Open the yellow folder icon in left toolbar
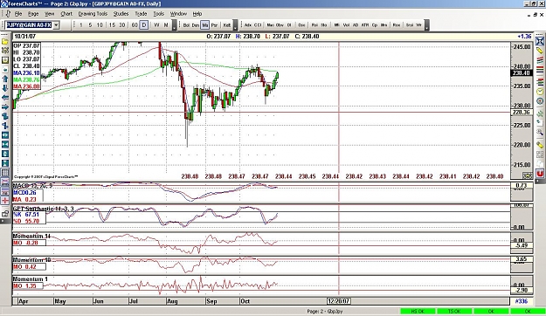 [5, 41]
